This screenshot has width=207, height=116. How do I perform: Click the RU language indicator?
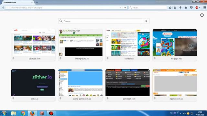click(171, 113)
